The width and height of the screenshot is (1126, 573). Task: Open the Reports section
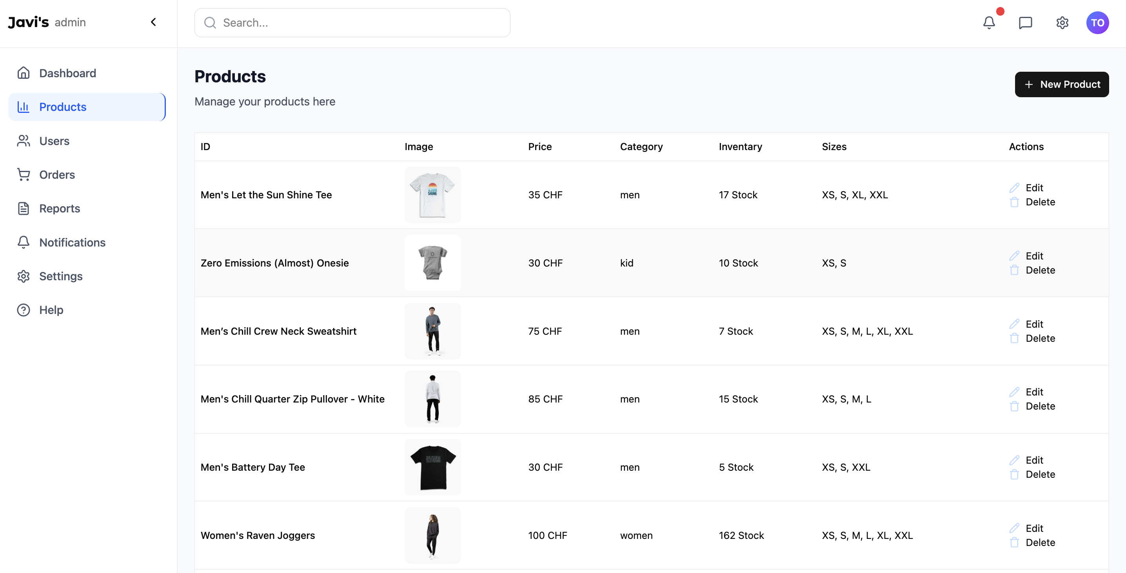[x=60, y=209]
